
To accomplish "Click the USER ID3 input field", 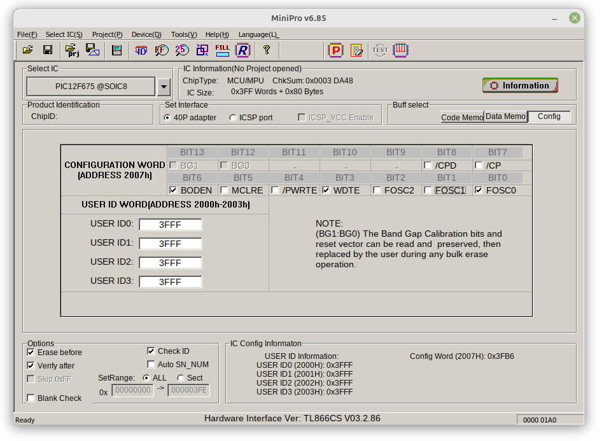I will 171,282.
